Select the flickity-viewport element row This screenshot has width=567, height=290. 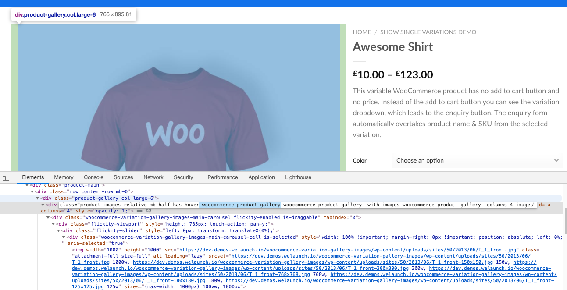pos(281,224)
